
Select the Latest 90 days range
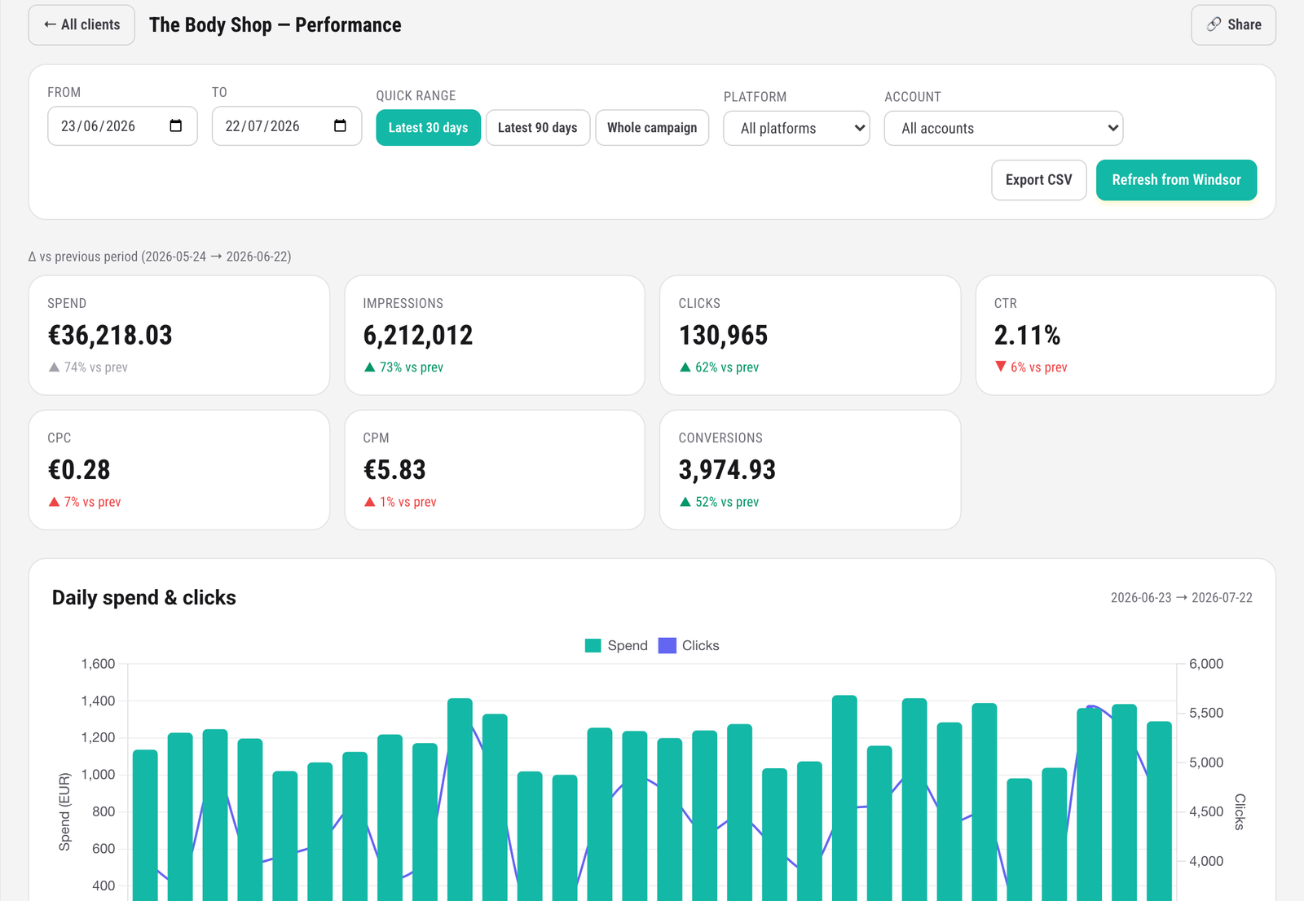(538, 128)
